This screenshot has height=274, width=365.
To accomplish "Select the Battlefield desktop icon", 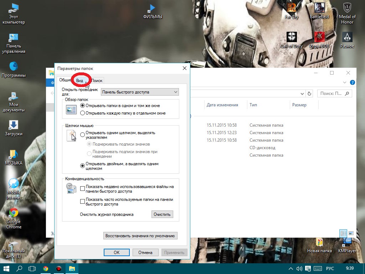I will [x=319, y=11].
